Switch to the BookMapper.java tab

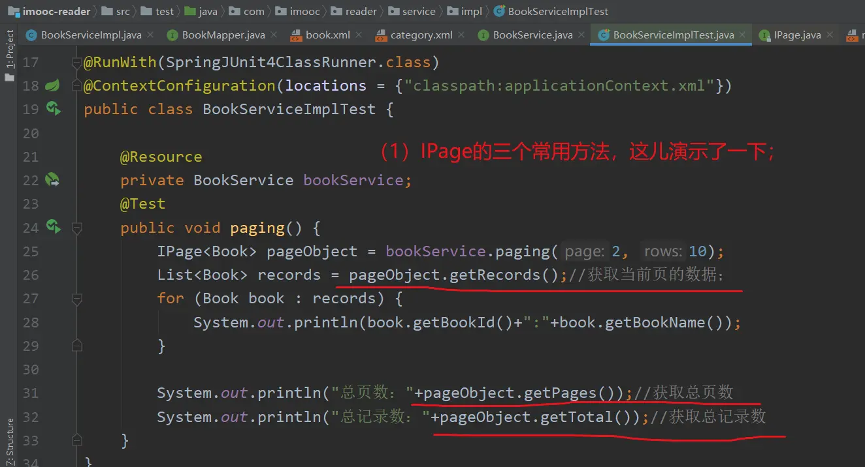(223, 35)
